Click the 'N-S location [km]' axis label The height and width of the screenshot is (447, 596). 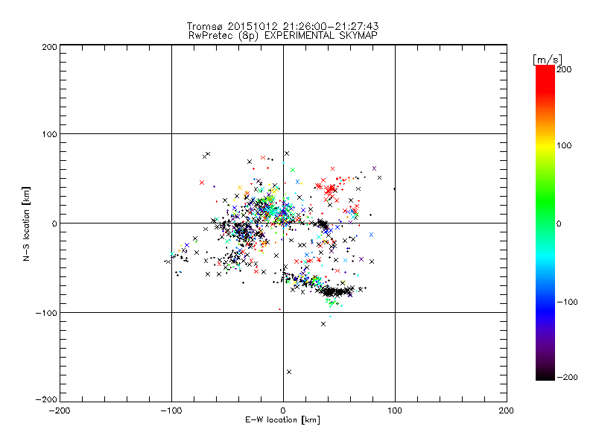(x=26, y=224)
